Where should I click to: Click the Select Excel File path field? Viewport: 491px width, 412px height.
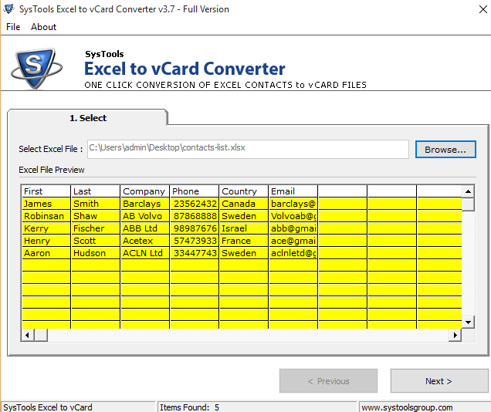pyautogui.click(x=247, y=148)
